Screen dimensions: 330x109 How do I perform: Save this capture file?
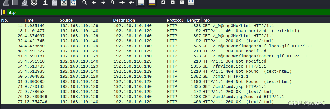(55, 3)
